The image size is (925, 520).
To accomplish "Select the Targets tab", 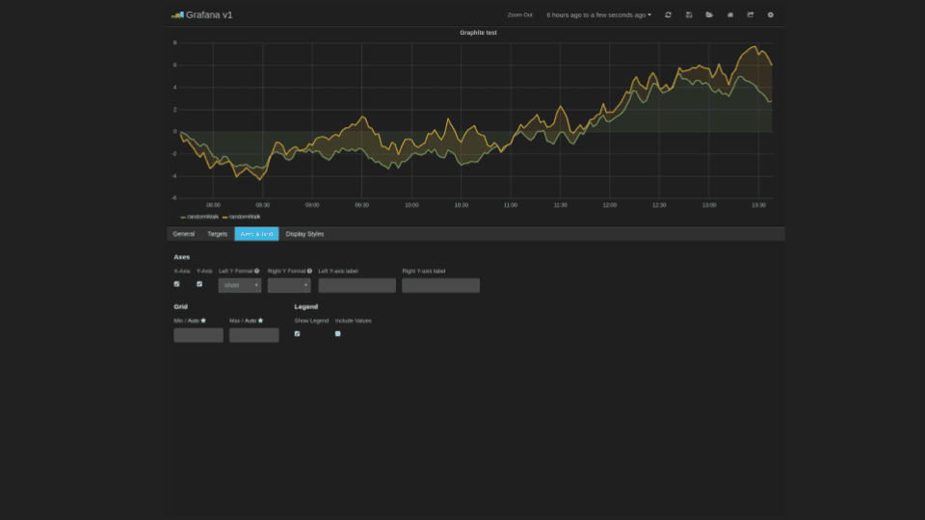I will pos(218,234).
